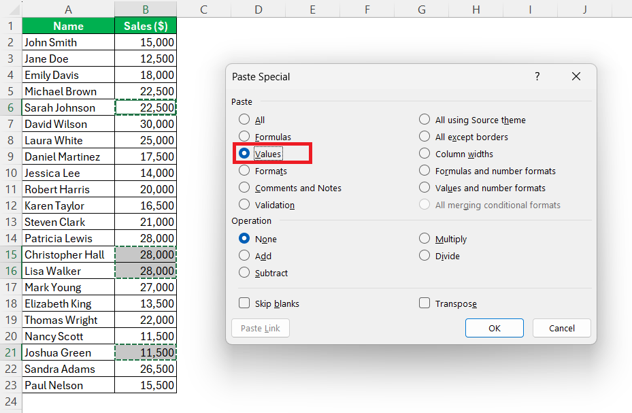This screenshot has width=632, height=413.
Task: Enable Transpose checkbox
Action: click(x=448, y=303)
